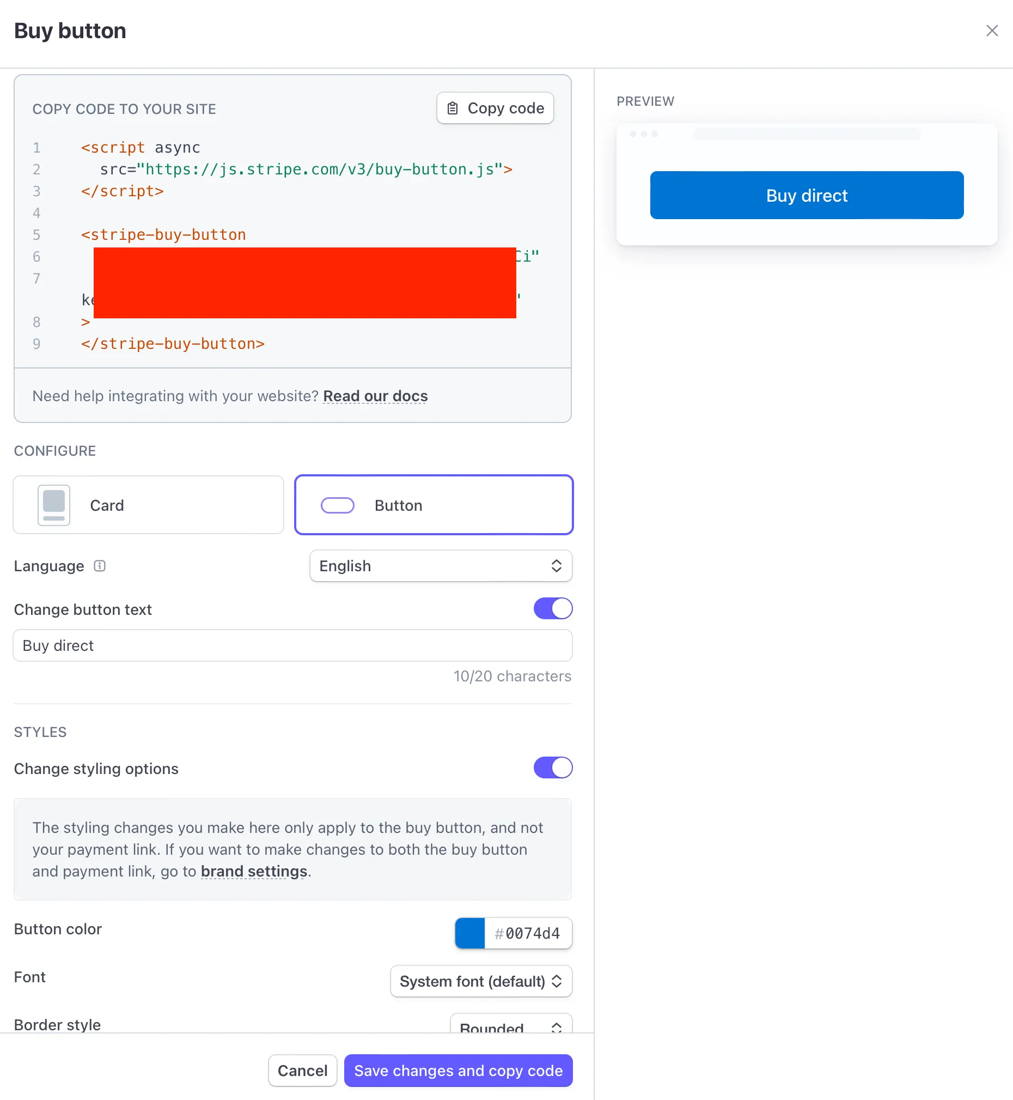Select the Card layout option
This screenshot has width=1013, height=1100.
point(148,505)
